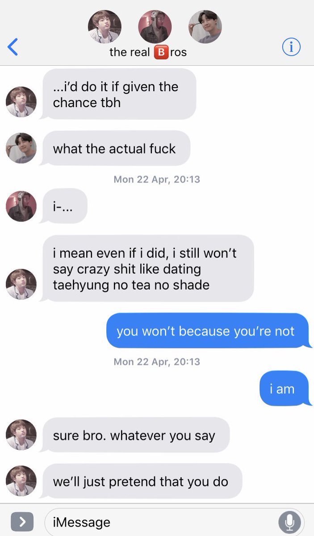
Task: Open the group info icon
Action: (291, 47)
